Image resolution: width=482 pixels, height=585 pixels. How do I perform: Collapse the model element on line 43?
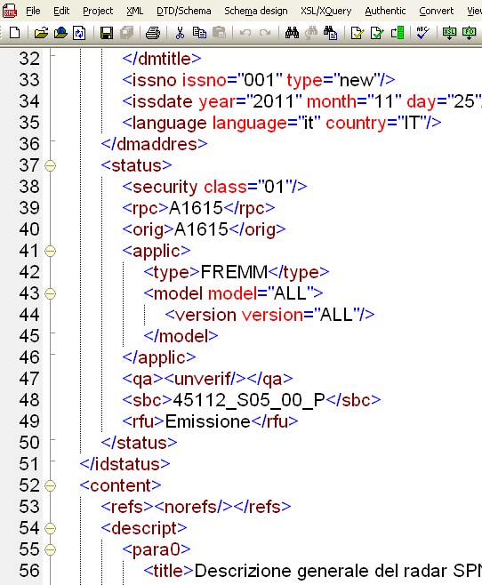50,293
